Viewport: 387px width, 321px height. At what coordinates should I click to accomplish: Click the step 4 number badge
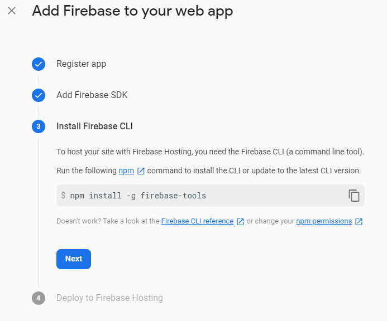tap(39, 298)
